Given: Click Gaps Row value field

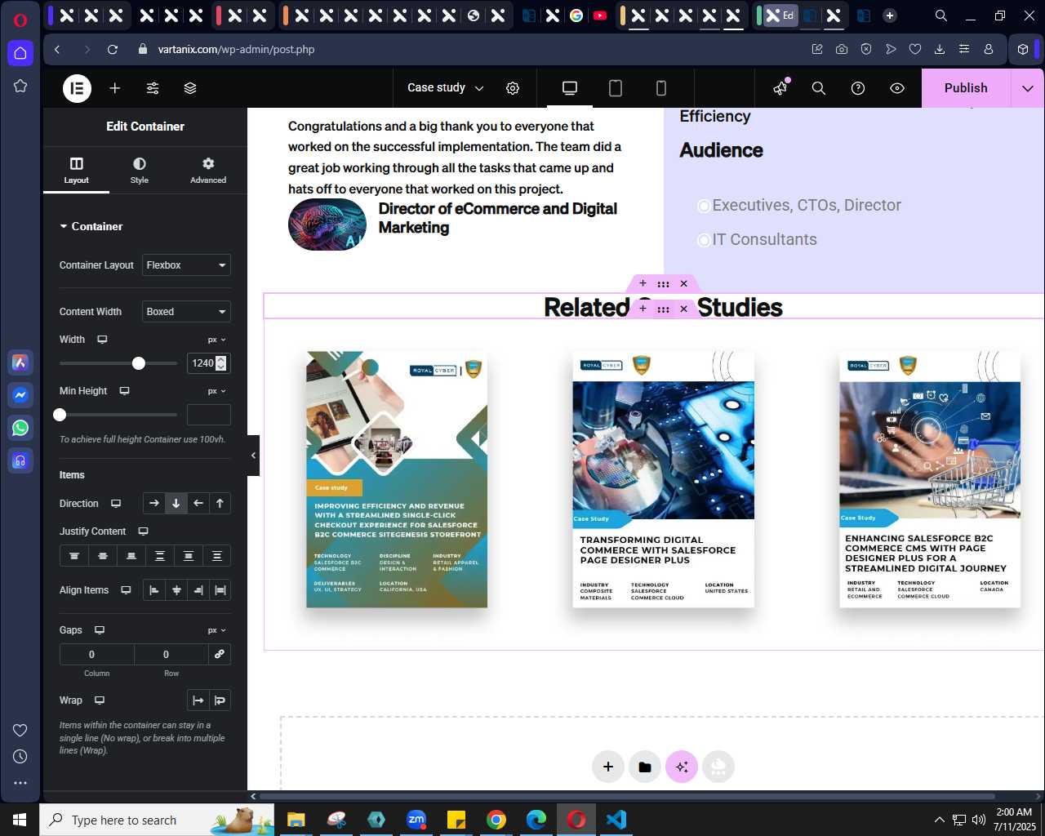Looking at the screenshot, I should tap(171, 655).
